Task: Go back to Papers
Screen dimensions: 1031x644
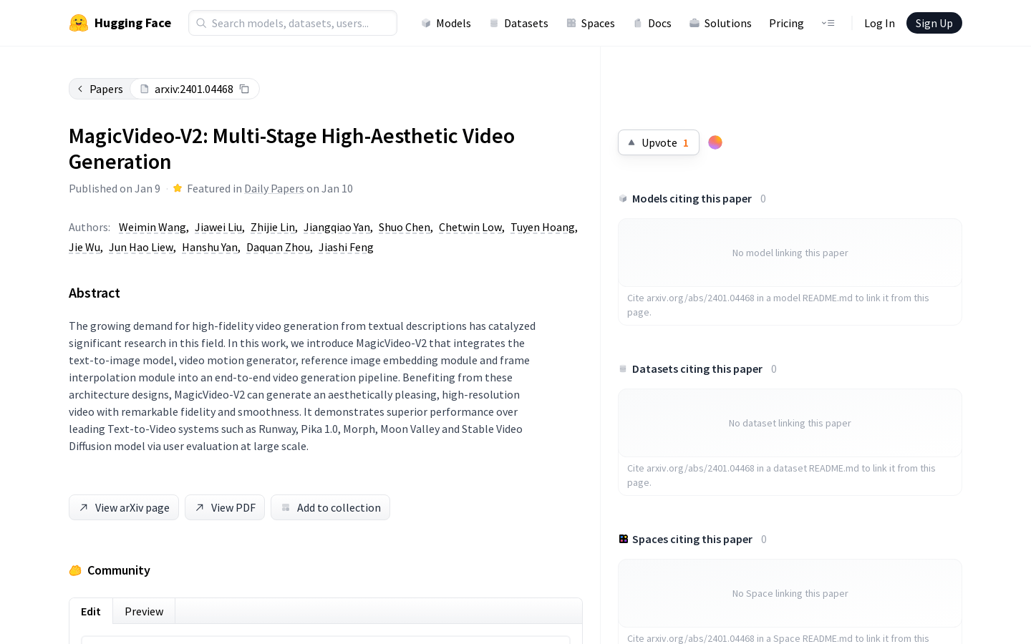Action: [x=100, y=89]
